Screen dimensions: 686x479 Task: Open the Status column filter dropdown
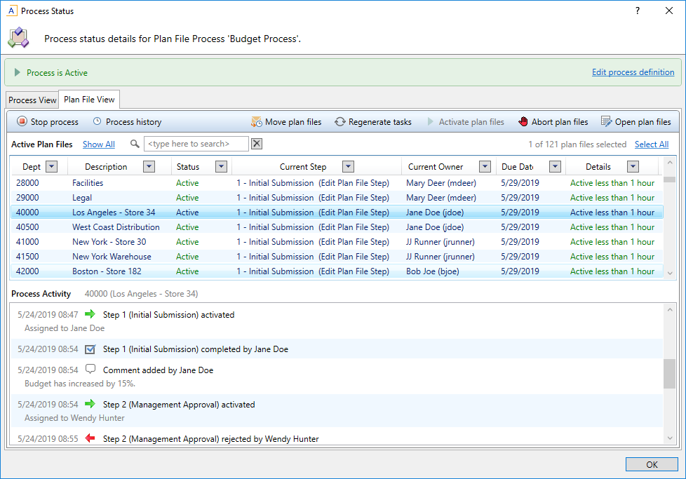[x=221, y=167]
